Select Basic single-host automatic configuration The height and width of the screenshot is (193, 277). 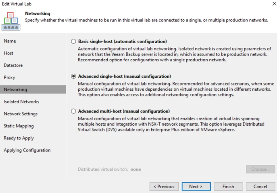click(x=73, y=42)
